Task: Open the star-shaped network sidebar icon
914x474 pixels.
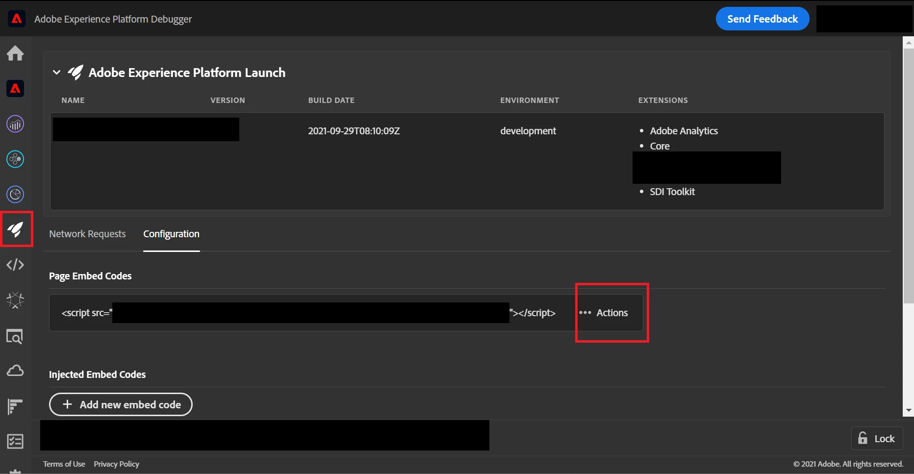Action: tap(15, 300)
